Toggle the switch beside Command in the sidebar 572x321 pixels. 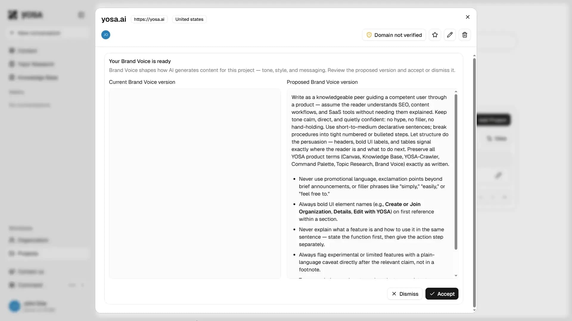(x=71, y=285)
